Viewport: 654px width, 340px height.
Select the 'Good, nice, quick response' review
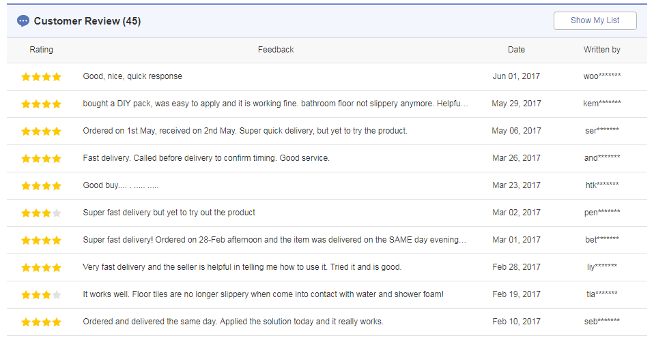pos(132,76)
